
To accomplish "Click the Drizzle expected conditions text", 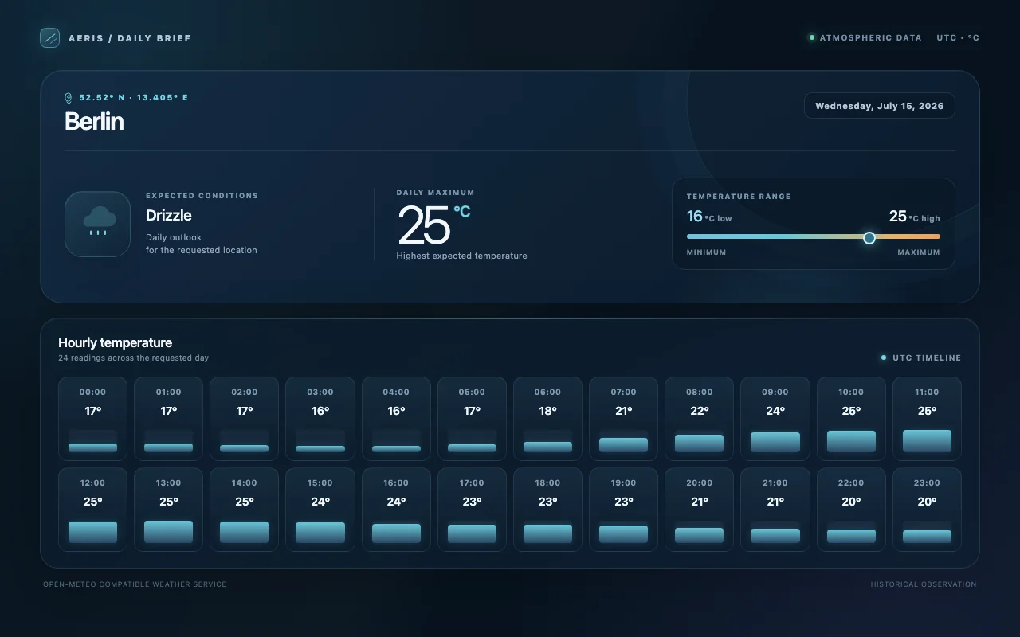I will click(x=169, y=215).
